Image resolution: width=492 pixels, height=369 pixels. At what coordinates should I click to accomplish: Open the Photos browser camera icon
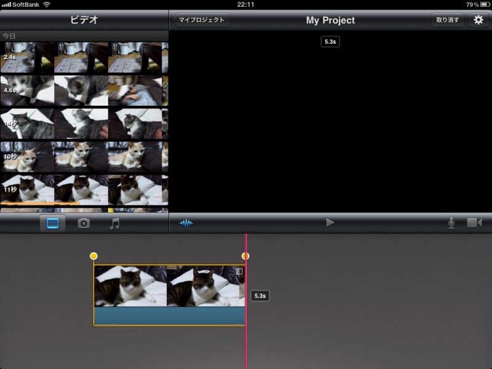(84, 223)
